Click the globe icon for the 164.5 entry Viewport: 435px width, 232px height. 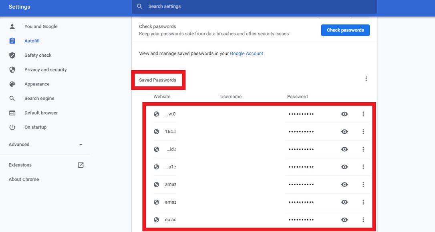[x=157, y=132]
